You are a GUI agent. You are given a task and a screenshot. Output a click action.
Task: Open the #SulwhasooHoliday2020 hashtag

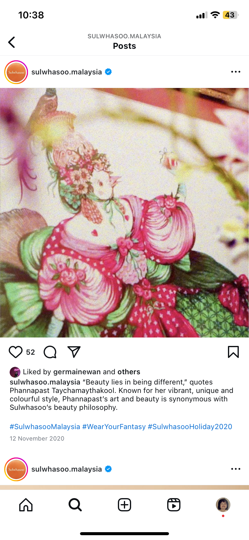click(x=190, y=427)
